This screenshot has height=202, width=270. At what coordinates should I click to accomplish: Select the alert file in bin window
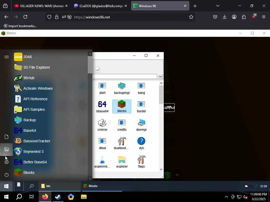(x=102, y=88)
